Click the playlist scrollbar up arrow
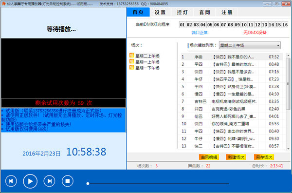Screen dimensions: 292x193 [288, 56]
